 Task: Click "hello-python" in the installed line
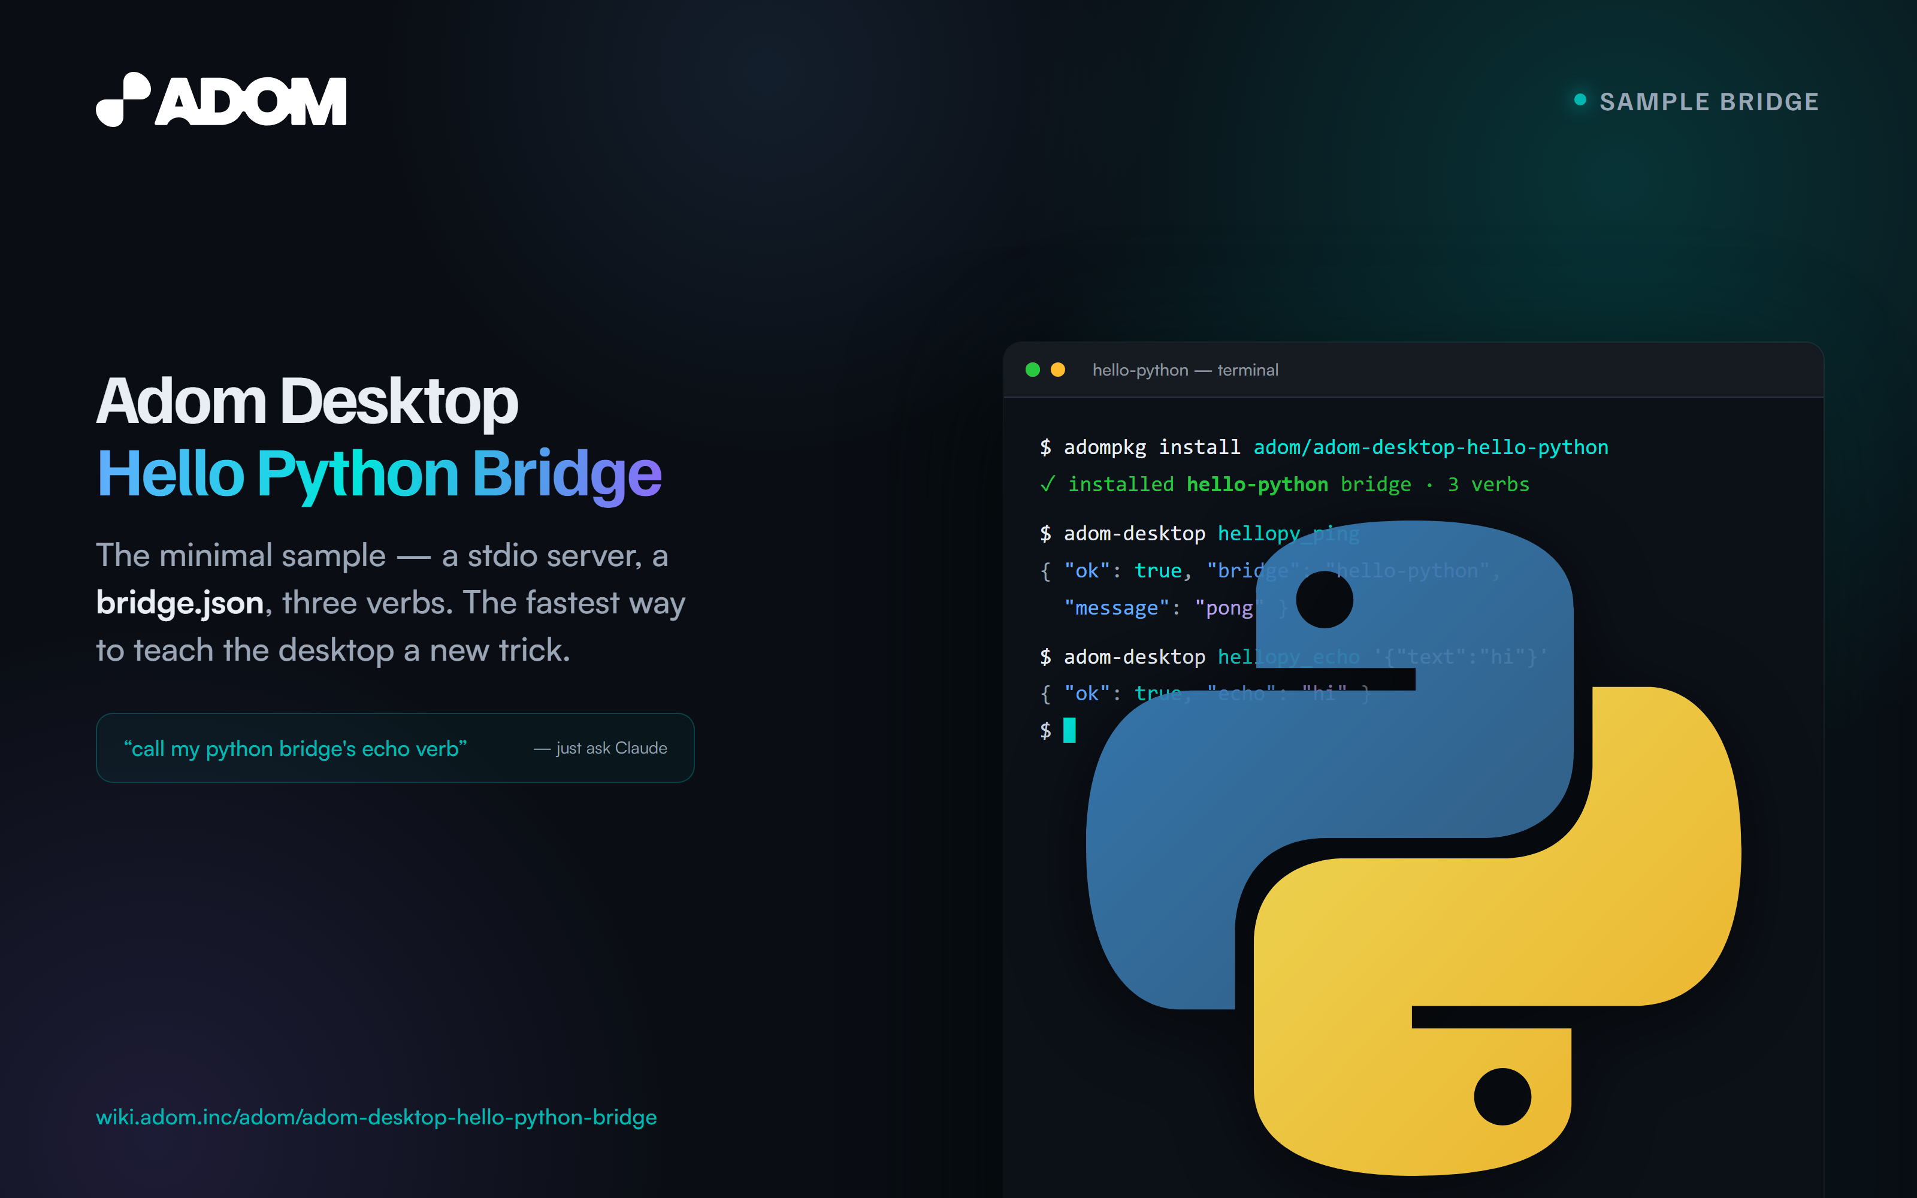pos(1257,484)
